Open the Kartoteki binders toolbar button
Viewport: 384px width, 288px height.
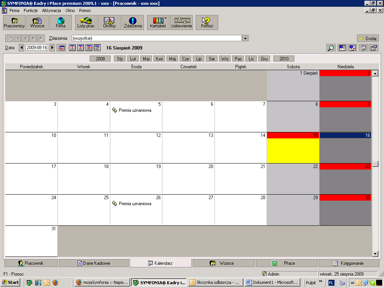(158, 22)
